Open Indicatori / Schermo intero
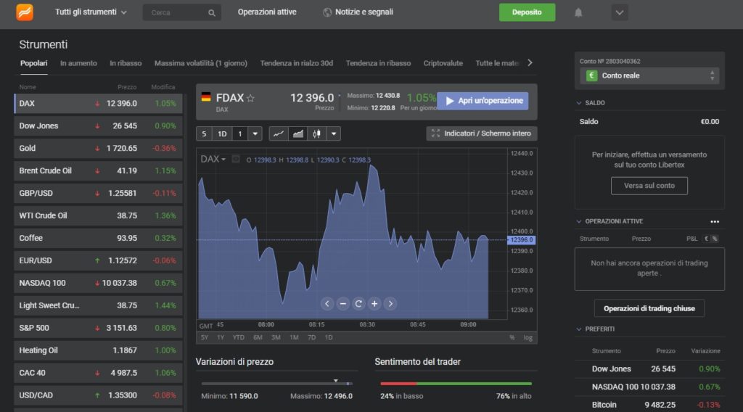Image resolution: width=743 pixels, height=412 pixels. (x=482, y=133)
